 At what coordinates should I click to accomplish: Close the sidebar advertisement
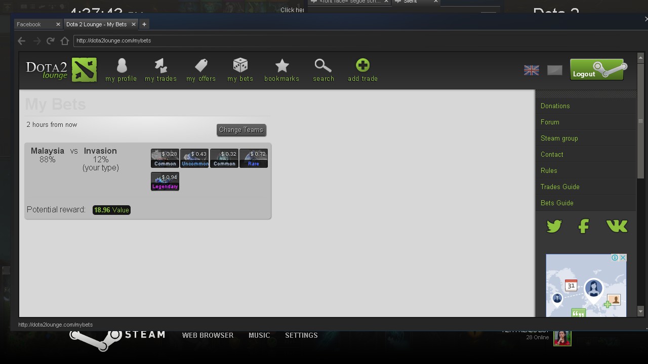point(623,258)
